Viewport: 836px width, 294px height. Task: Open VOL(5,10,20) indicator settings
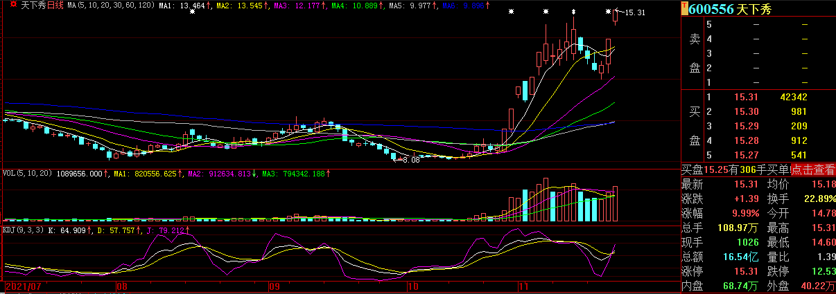point(27,173)
